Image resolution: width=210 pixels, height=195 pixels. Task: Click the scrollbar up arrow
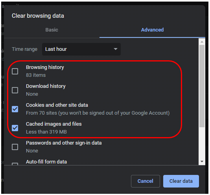coord(202,42)
